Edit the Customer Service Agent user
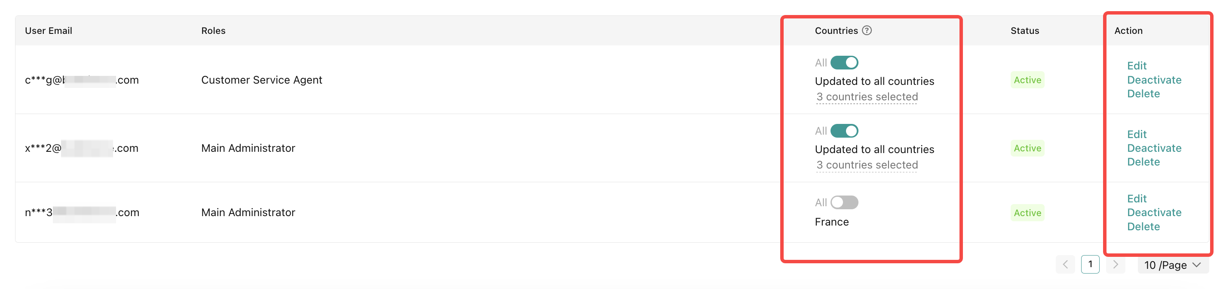Screen dimensions: 1226x289 coord(1137,66)
